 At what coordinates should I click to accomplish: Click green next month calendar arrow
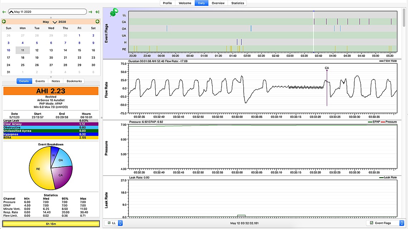pos(97,21)
